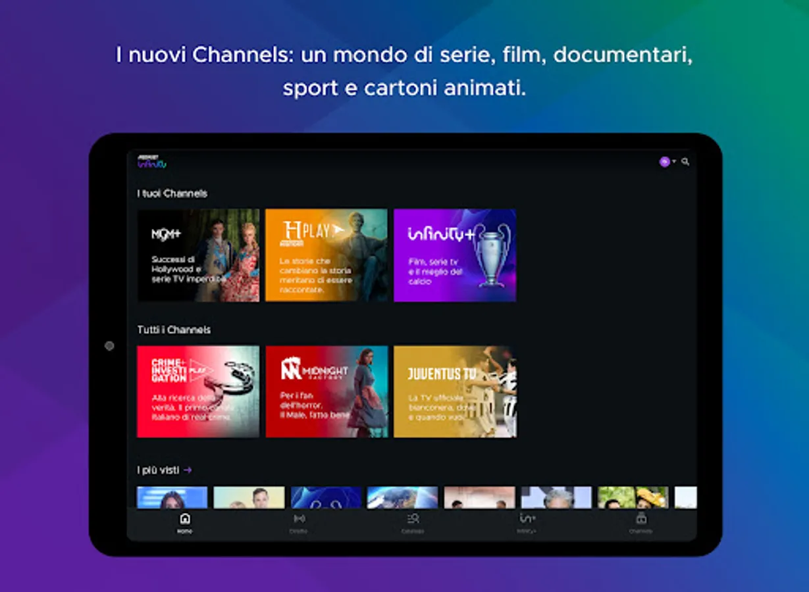The image size is (809, 592).
Task: Open first I più visti thumbnail with woman
Action: pos(172,497)
